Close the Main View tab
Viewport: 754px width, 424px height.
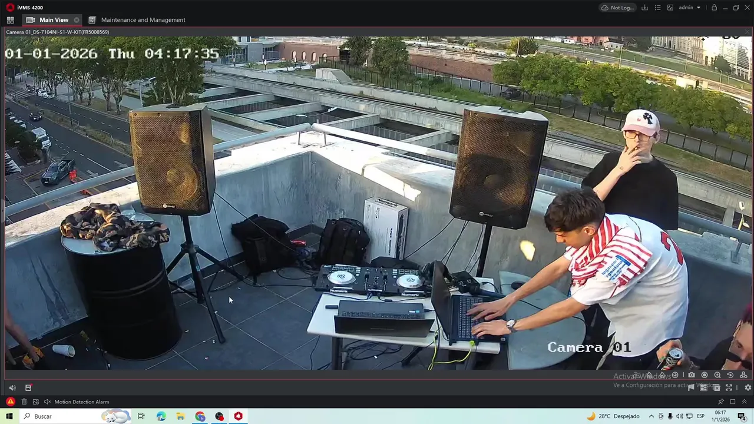coord(77,20)
